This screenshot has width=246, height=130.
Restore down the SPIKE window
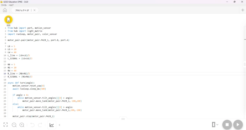coord(234,2)
